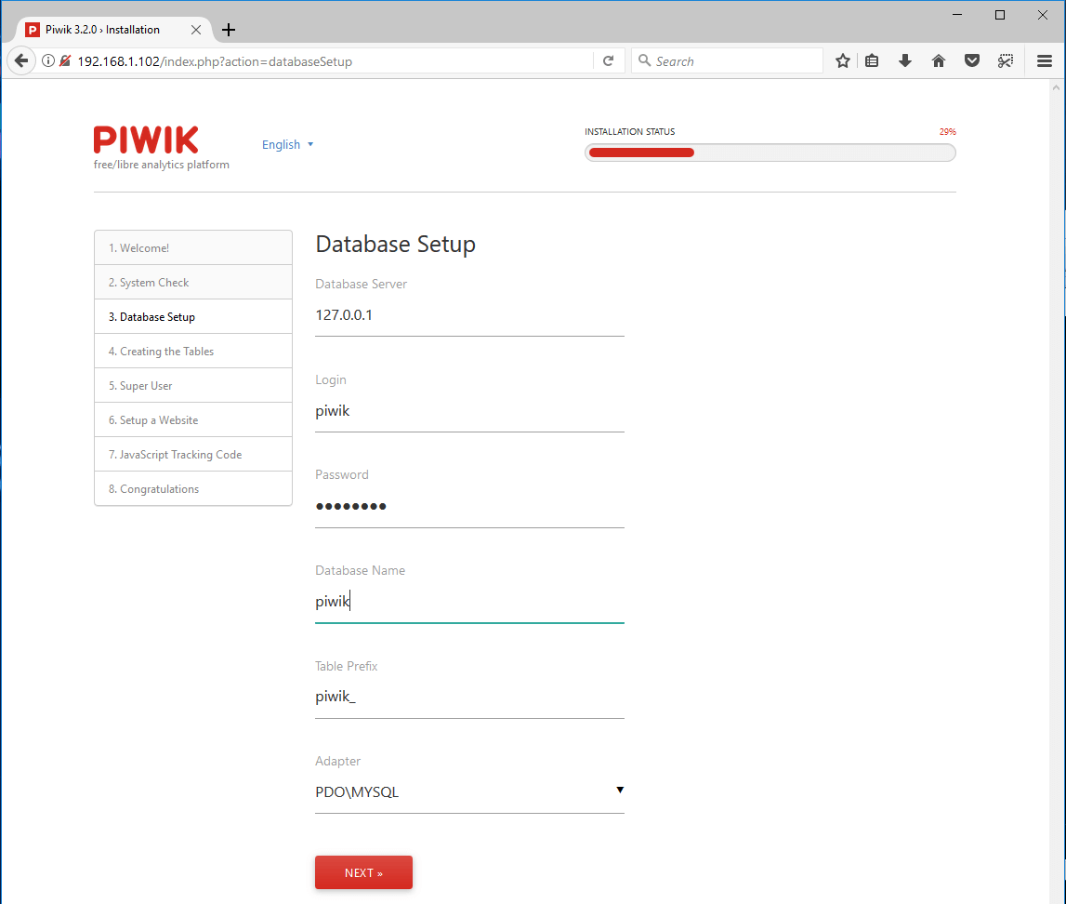The image size is (1066, 904).
Task: Select step 6. Setup a Website
Action: point(193,419)
